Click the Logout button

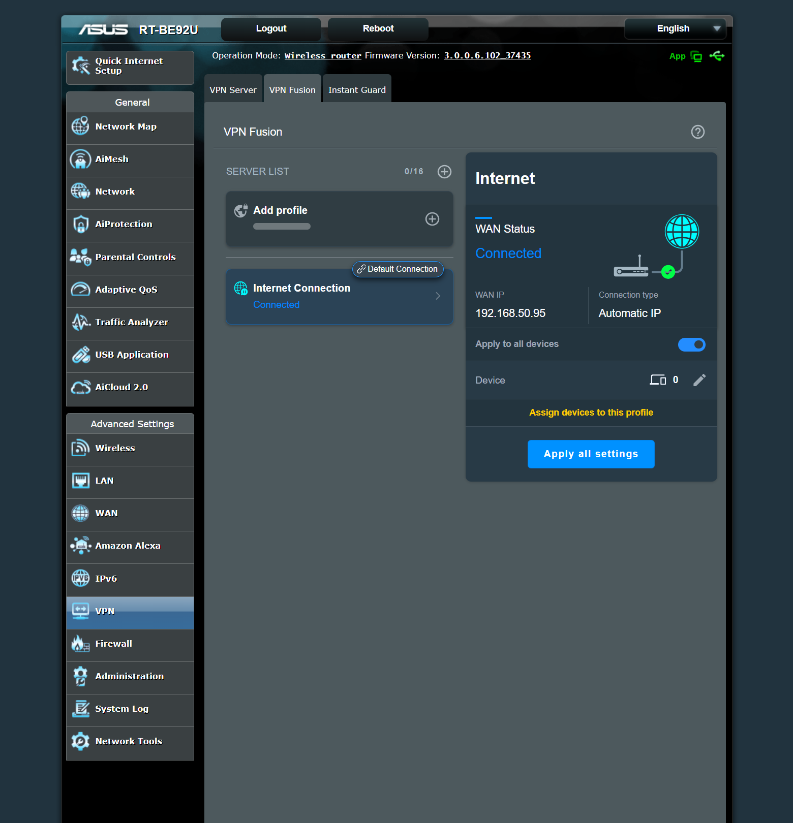271,29
